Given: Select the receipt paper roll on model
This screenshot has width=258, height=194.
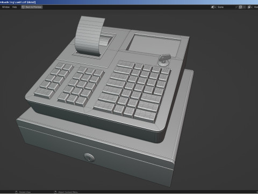Looking at the screenshot, I should 90,36.
